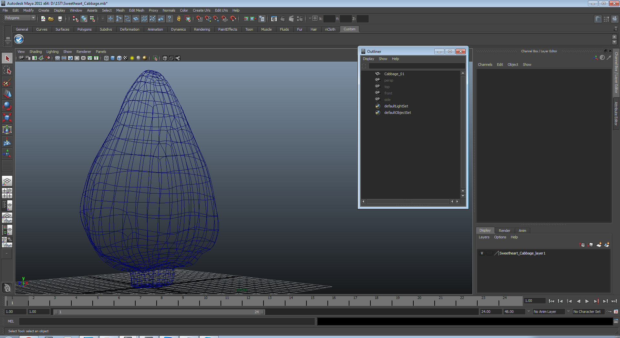Open the shelf options arrow menu
This screenshot has width=620, height=338.
8,43
